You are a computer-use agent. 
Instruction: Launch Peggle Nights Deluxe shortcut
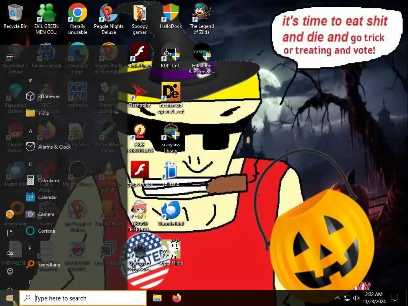(109, 19)
